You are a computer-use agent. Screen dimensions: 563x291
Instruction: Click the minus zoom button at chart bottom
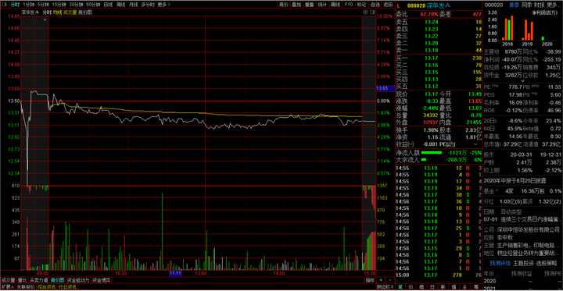pos(389,280)
